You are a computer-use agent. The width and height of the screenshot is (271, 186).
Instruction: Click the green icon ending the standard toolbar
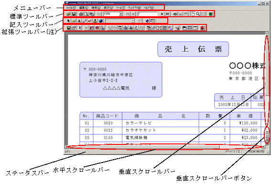210,14
